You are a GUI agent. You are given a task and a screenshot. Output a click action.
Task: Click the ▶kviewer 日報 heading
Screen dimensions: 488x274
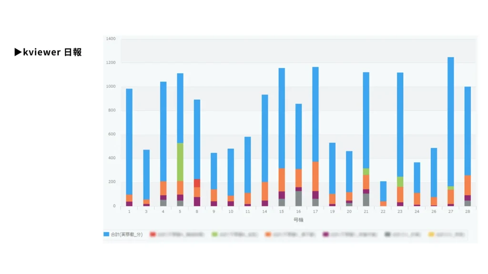click(48, 52)
